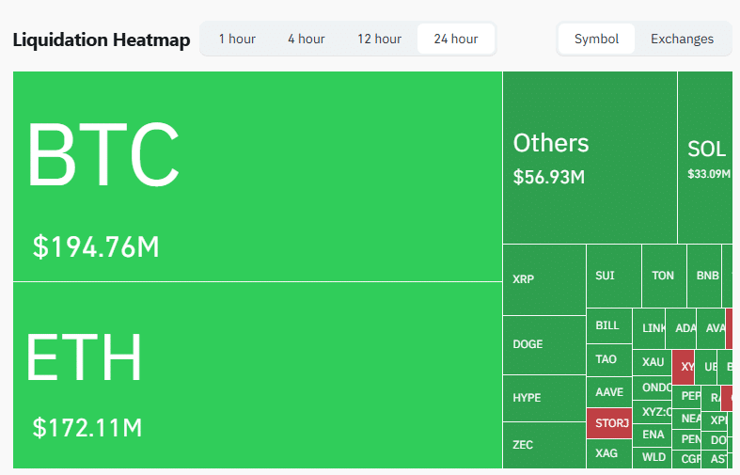Click the DOGE tile
The image size is (740, 475).
tap(544, 344)
